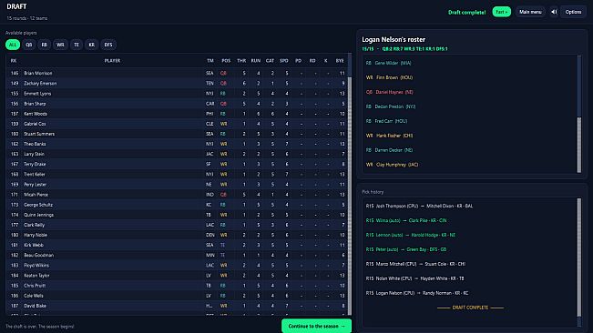This screenshot has height=333, width=593.
Task: Continue to the season
Action: tap(317, 326)
